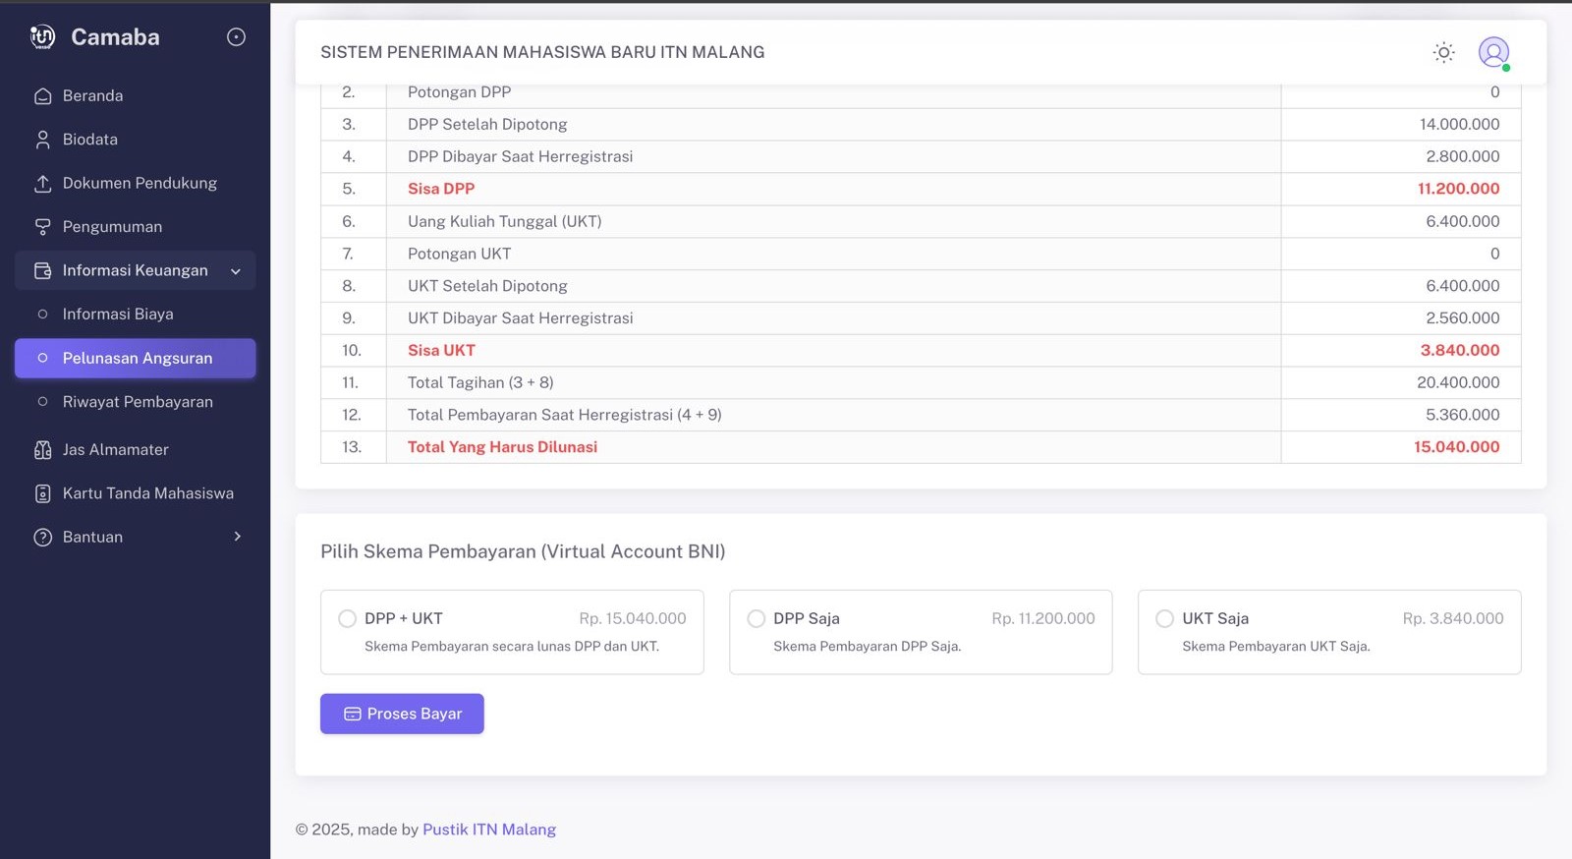The height and width of the screenshot is (859, 1572).
Task: Expand the Bantuan submenu arrow
Action: [x=237, y=537]
